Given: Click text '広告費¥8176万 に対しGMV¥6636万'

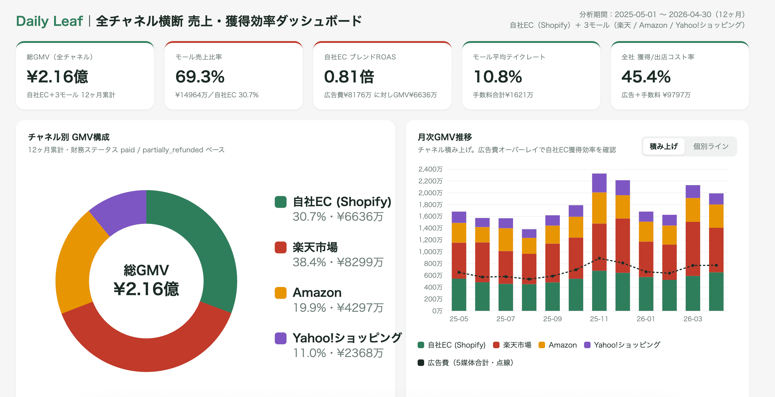Looking at the screenshot, I should click(380, 95).
